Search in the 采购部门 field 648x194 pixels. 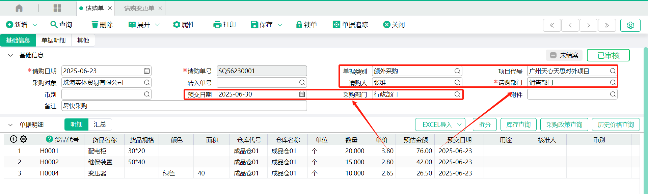pyautogui.click(x=457, y=94)
